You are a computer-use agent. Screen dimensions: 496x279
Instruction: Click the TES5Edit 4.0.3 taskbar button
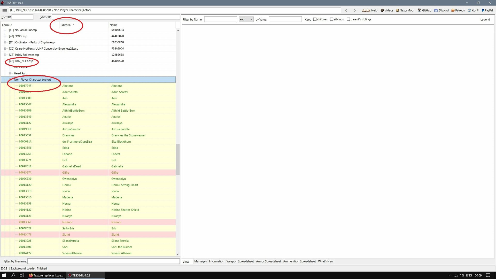pyautogui.click(x=85, y=275)
